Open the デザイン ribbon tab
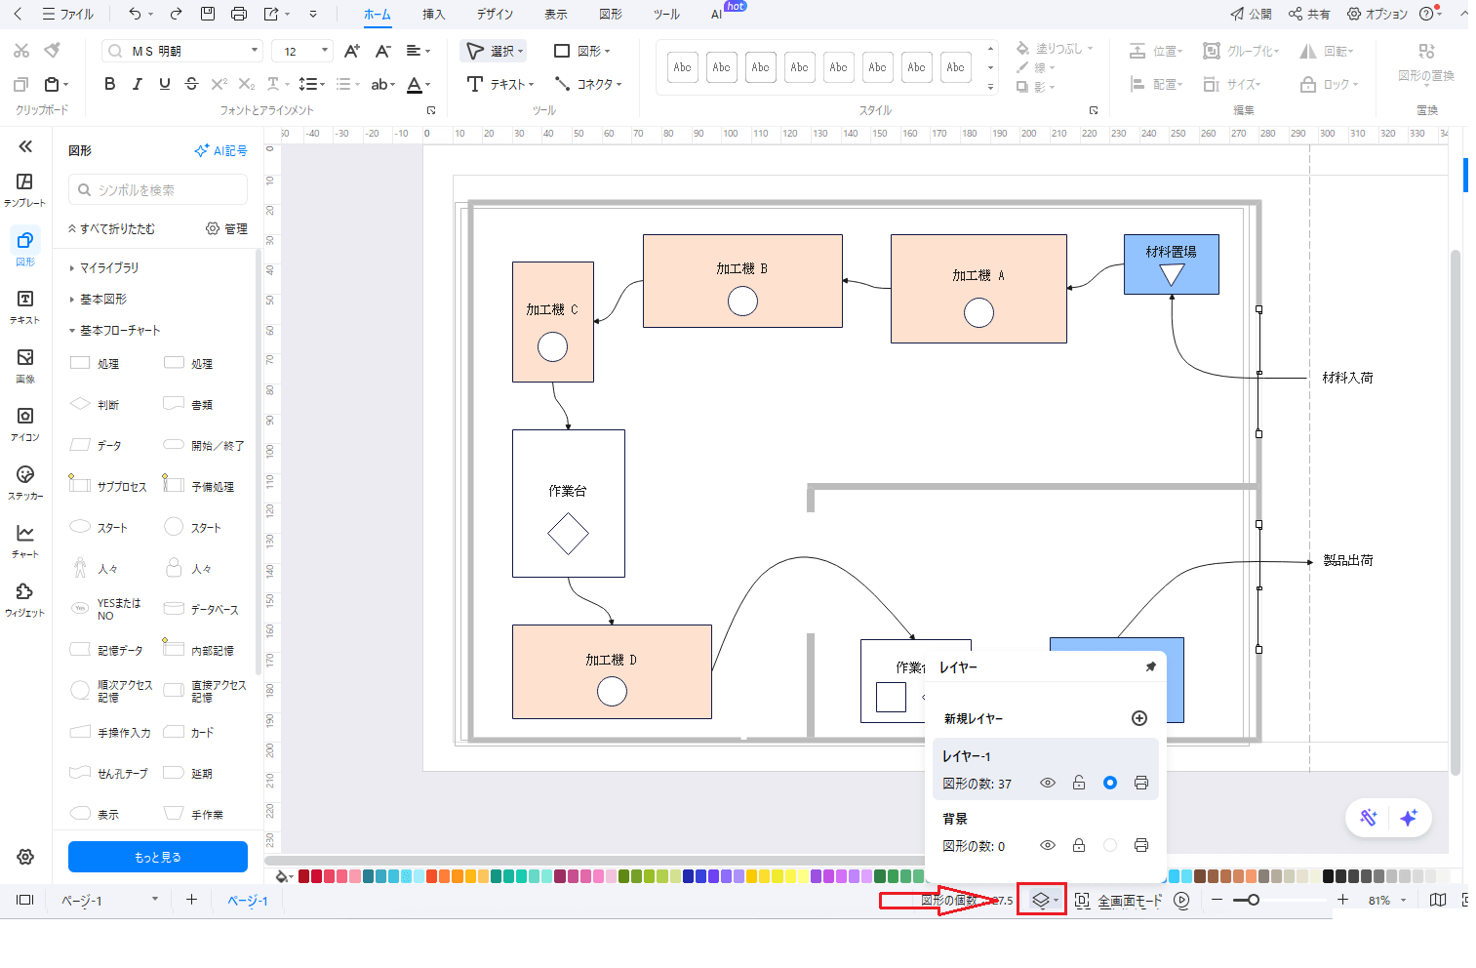The width and height of the screenshot is (1476, 968). click(495, 15)
